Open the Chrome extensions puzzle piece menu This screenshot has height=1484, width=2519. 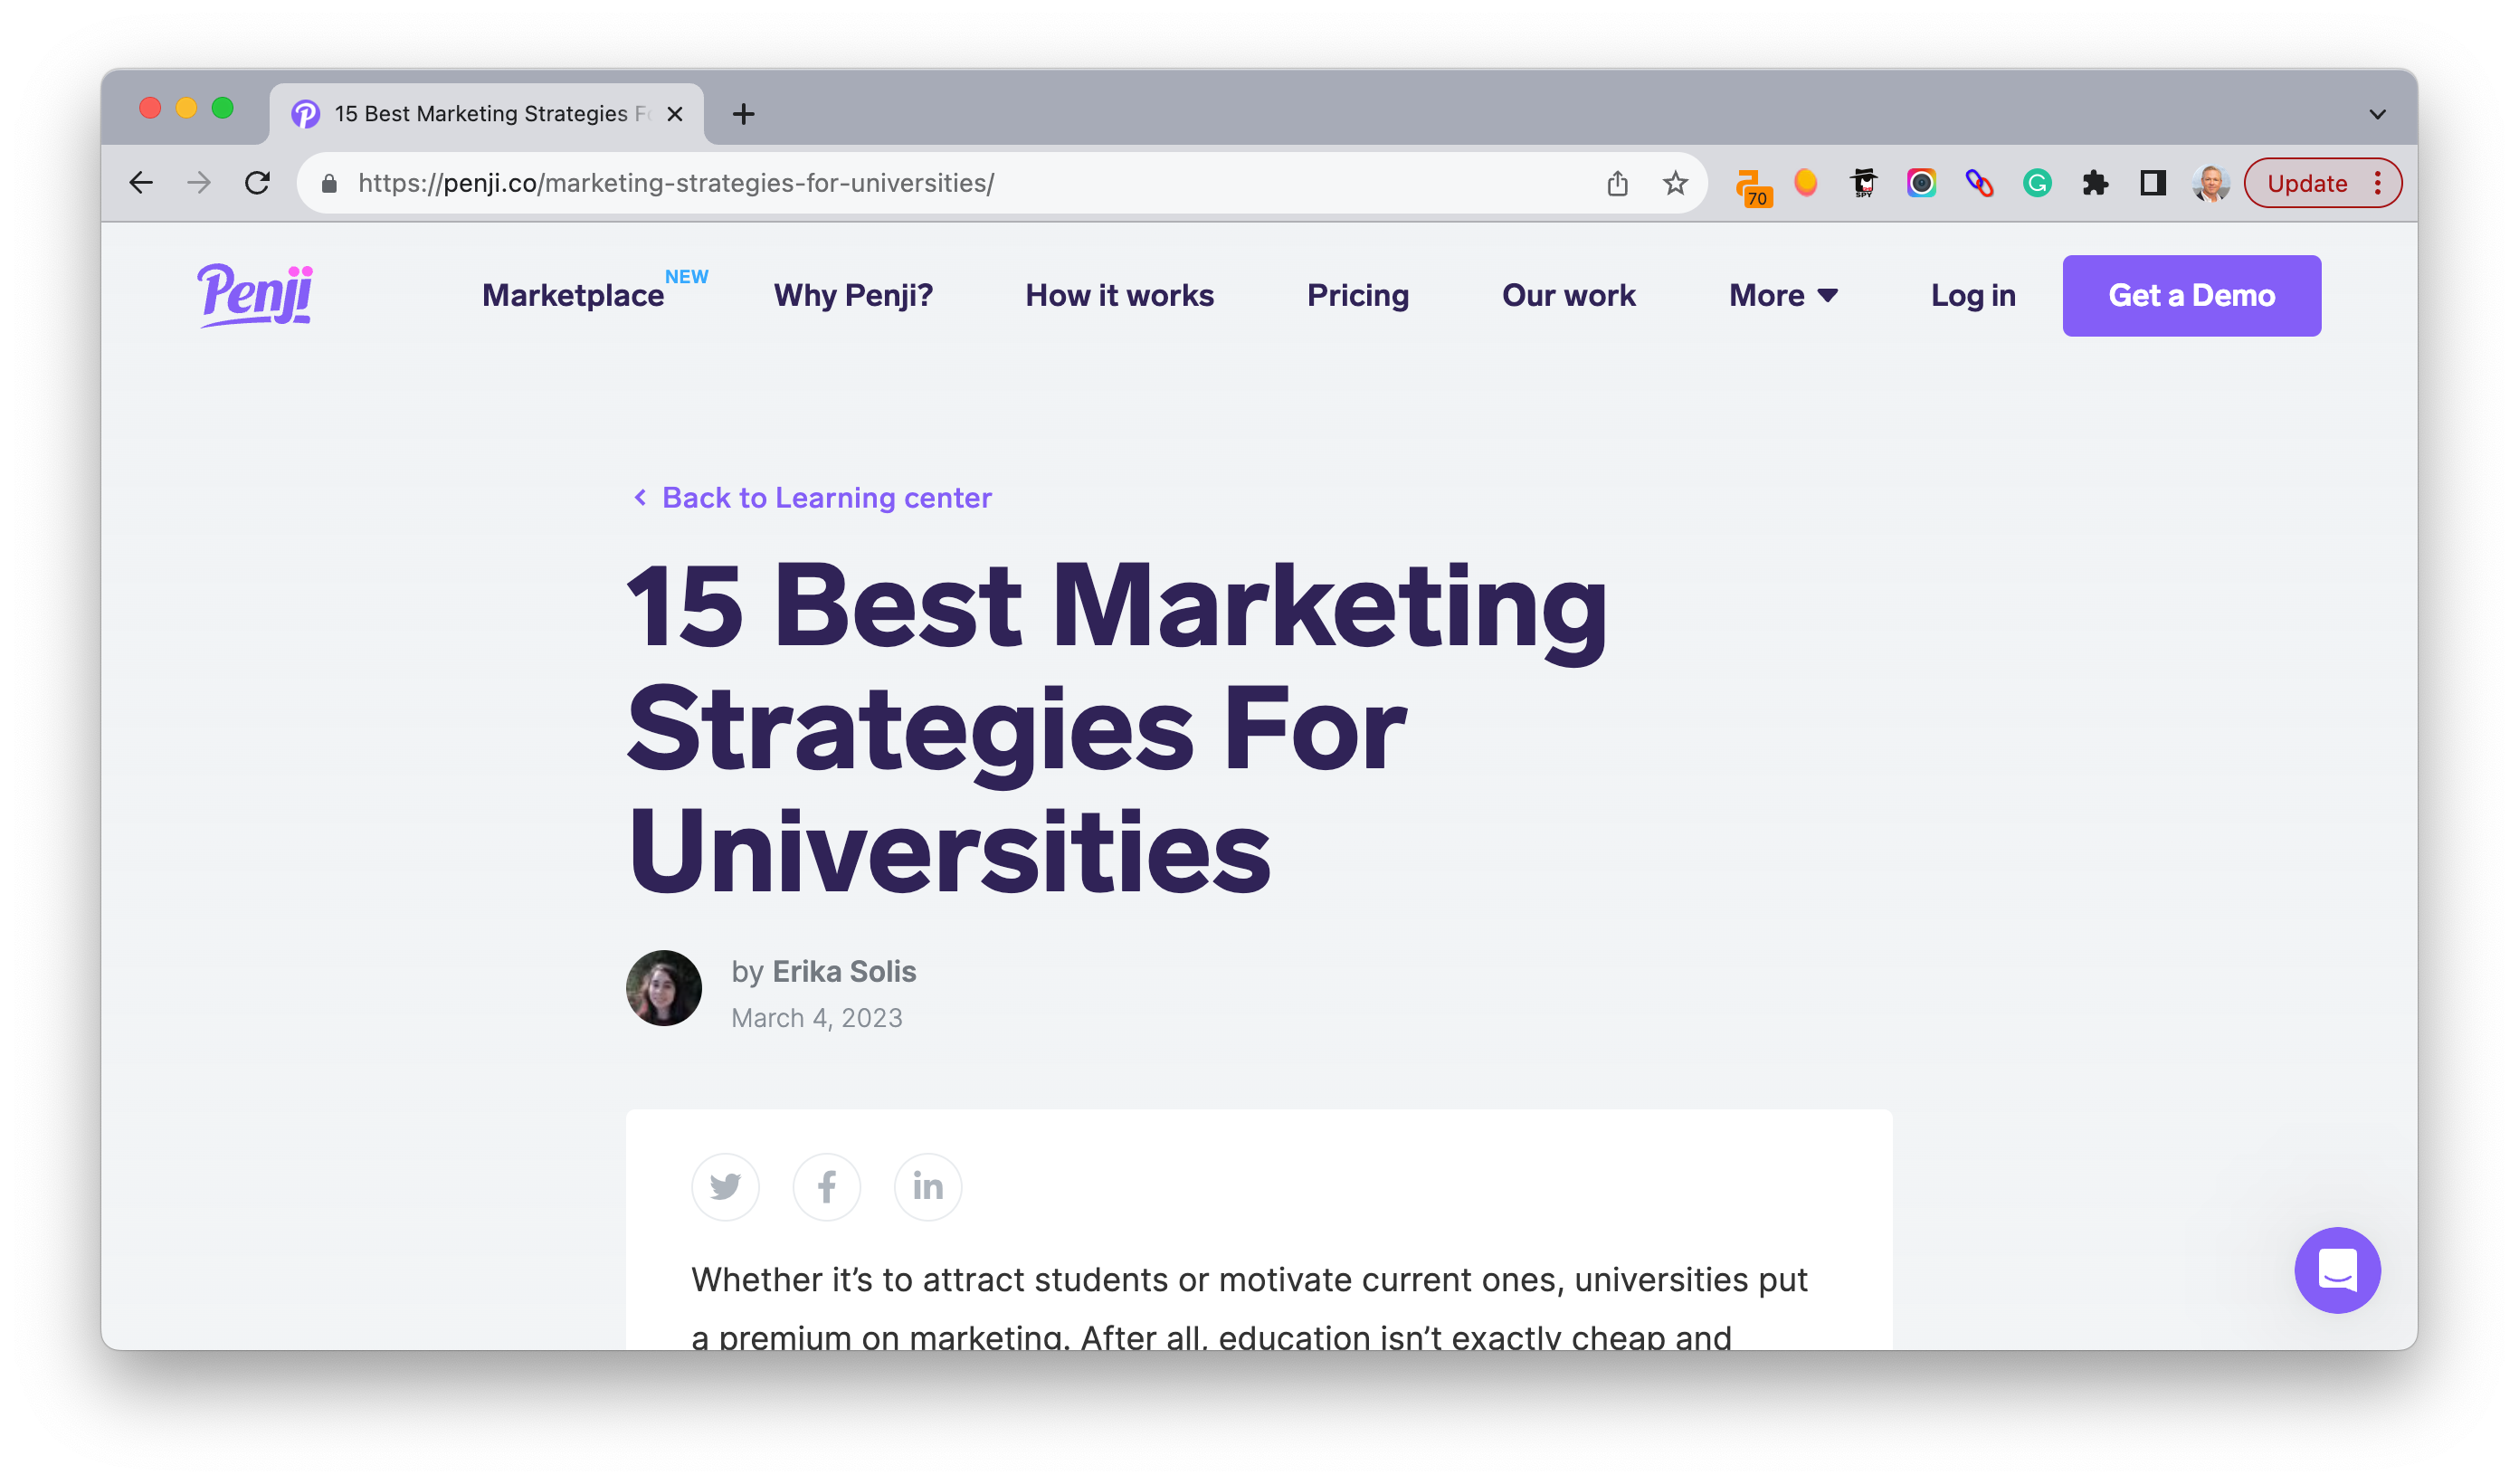2096,183
